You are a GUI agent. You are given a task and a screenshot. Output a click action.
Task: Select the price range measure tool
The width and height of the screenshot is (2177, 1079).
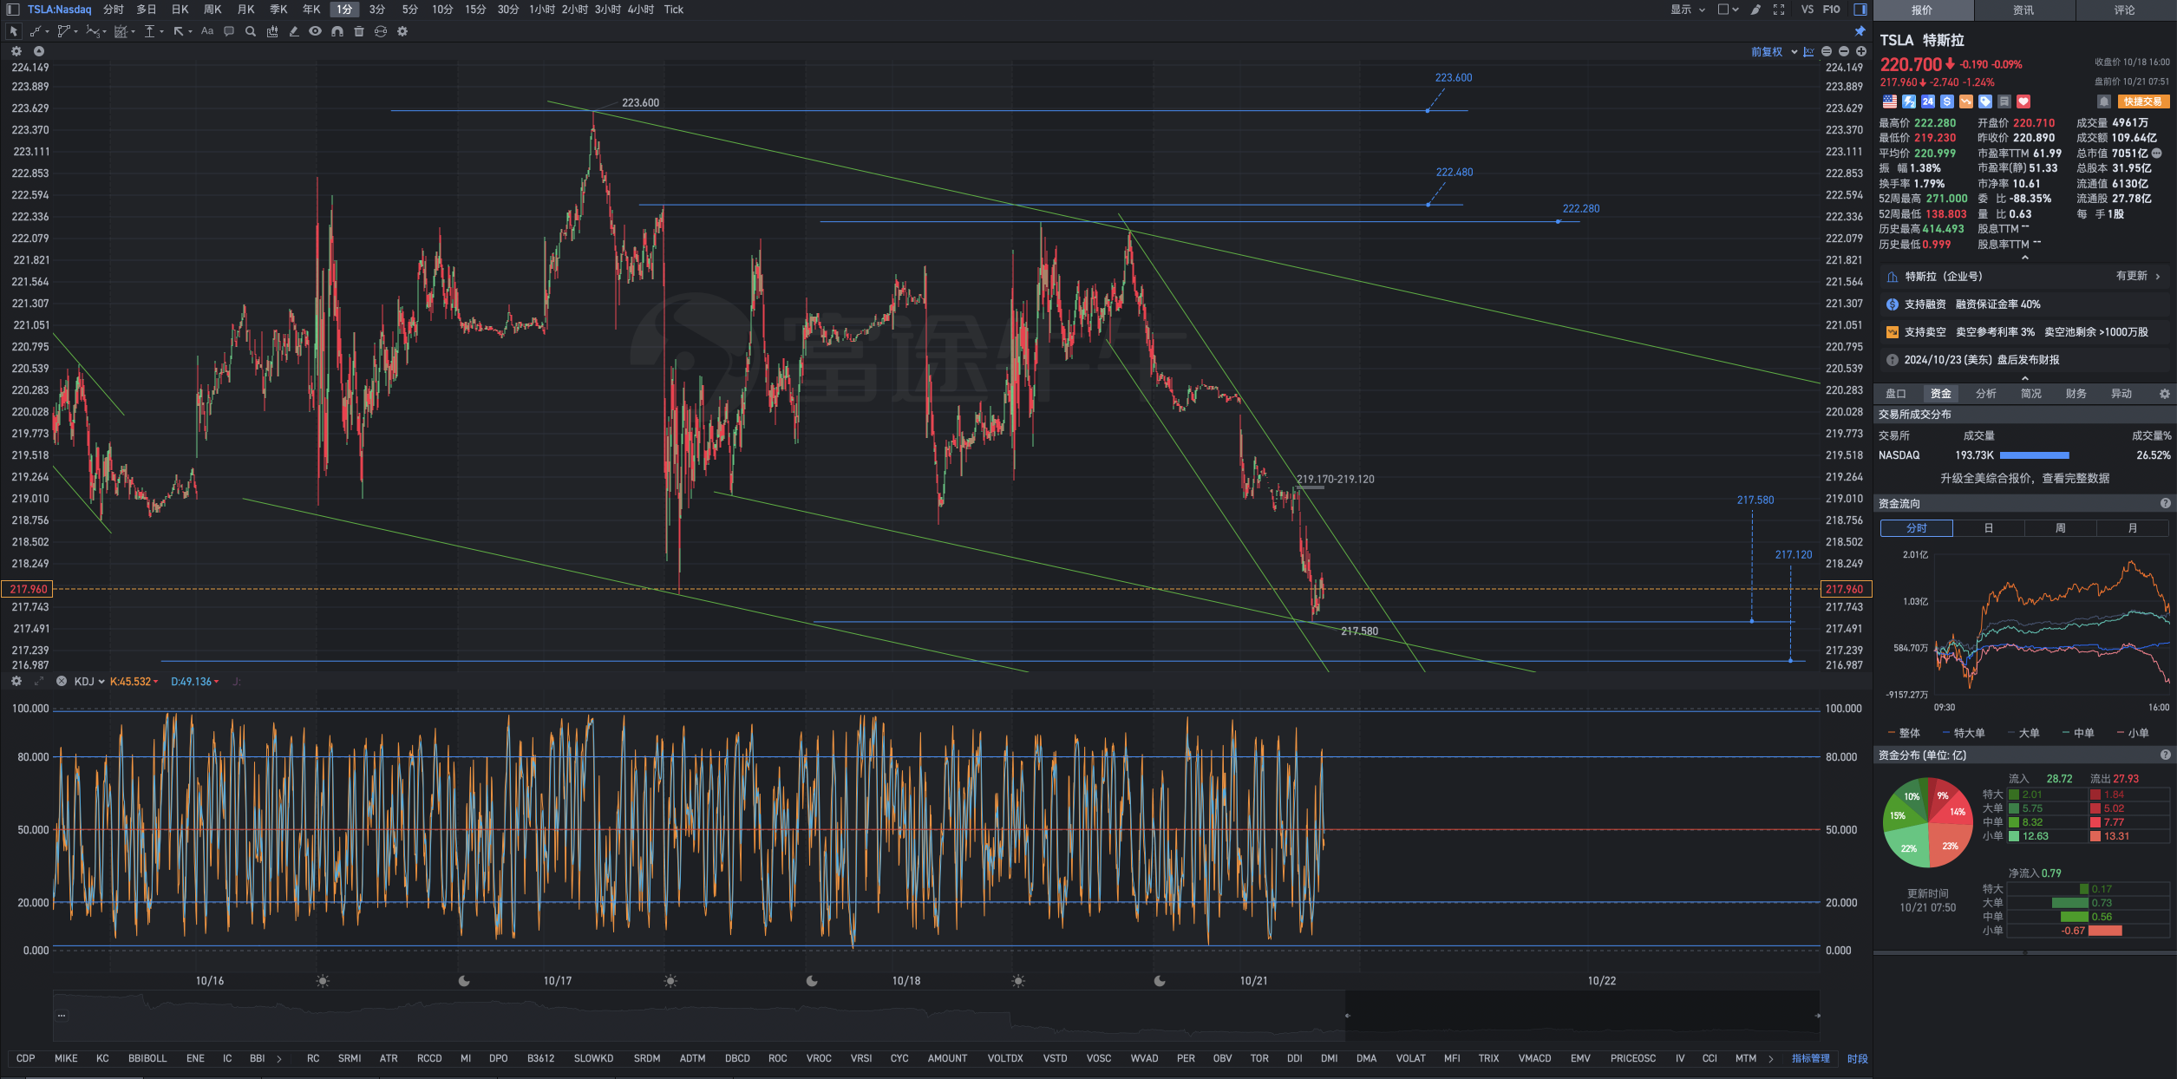tap(149, 31)
